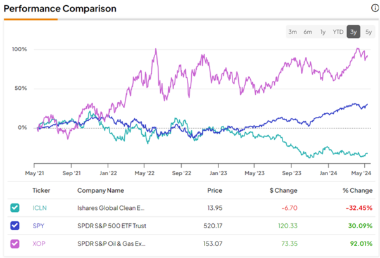Screen dimensions: 380x258
Task: Select the YTD range button
Action: (338, 32)
